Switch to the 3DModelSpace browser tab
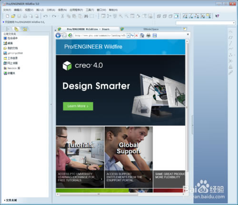The width and height of the screenshot is (238, 205). click(x=151, y=29)
